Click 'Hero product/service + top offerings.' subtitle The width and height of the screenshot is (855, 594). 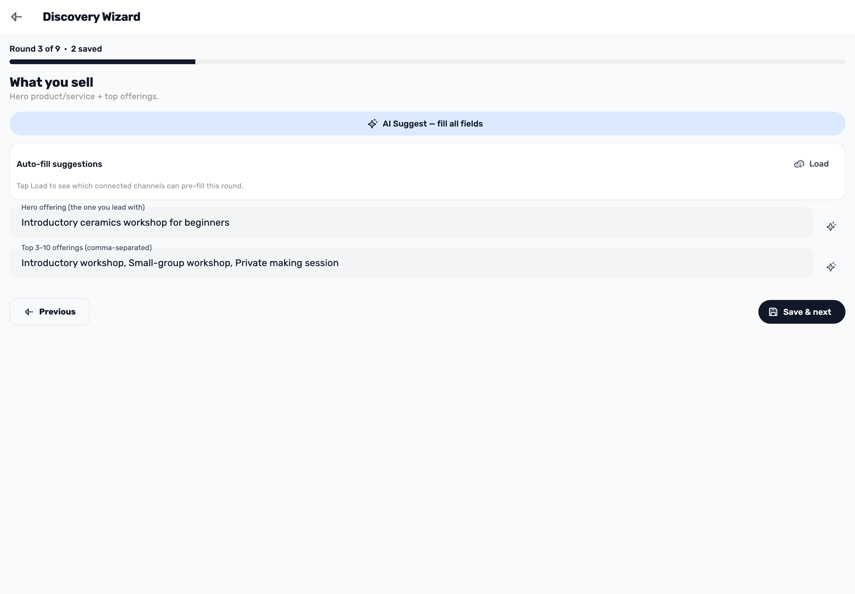pos(84,97)
